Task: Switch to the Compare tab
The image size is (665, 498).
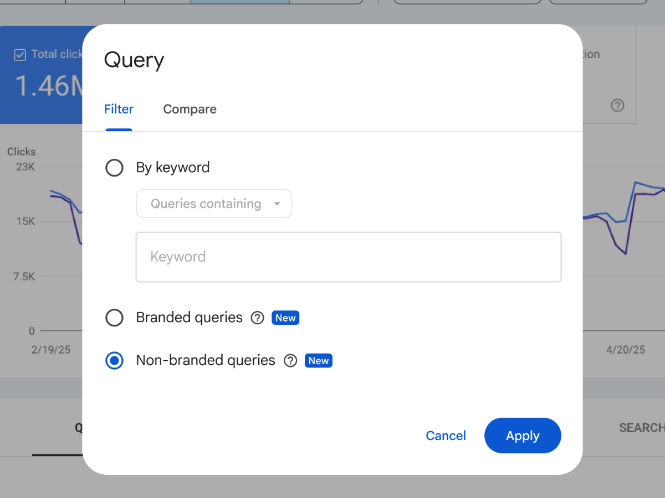Action: pyautogui.click(x=190, y=109)
